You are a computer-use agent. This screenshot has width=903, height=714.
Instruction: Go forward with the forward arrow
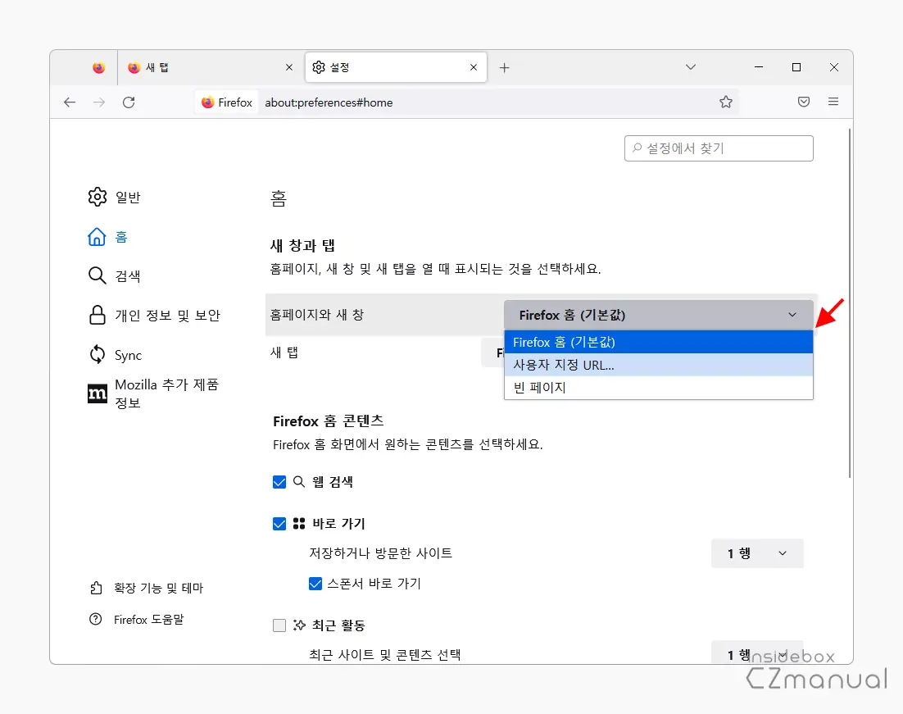[99, 102]
